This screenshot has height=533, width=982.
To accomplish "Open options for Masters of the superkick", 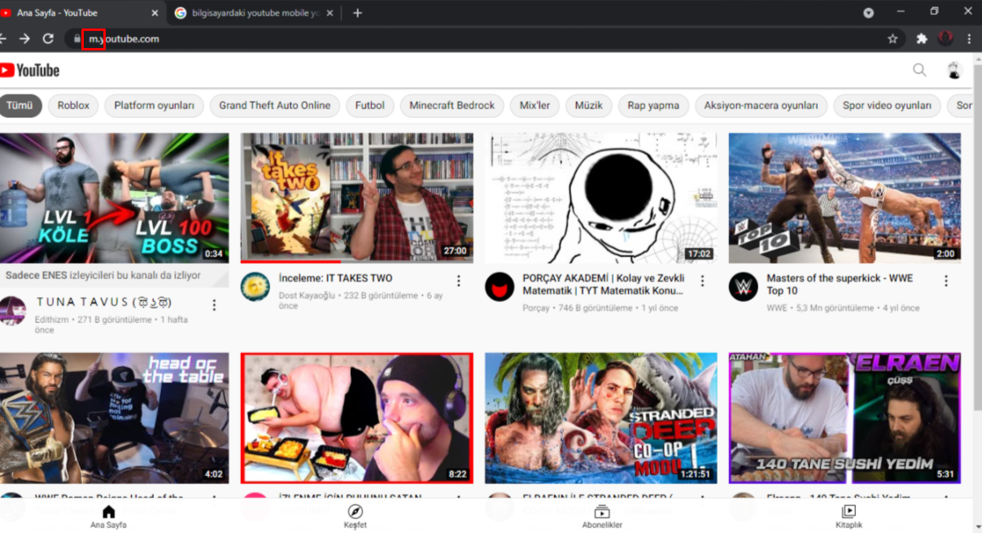I will pos(946,281).
